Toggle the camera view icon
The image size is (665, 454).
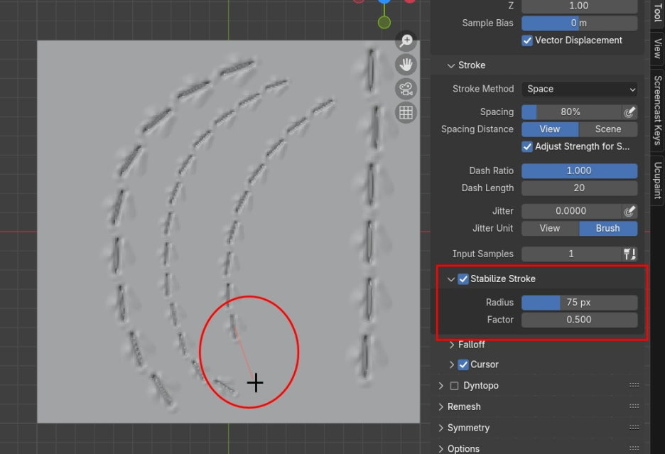(406, 89)
